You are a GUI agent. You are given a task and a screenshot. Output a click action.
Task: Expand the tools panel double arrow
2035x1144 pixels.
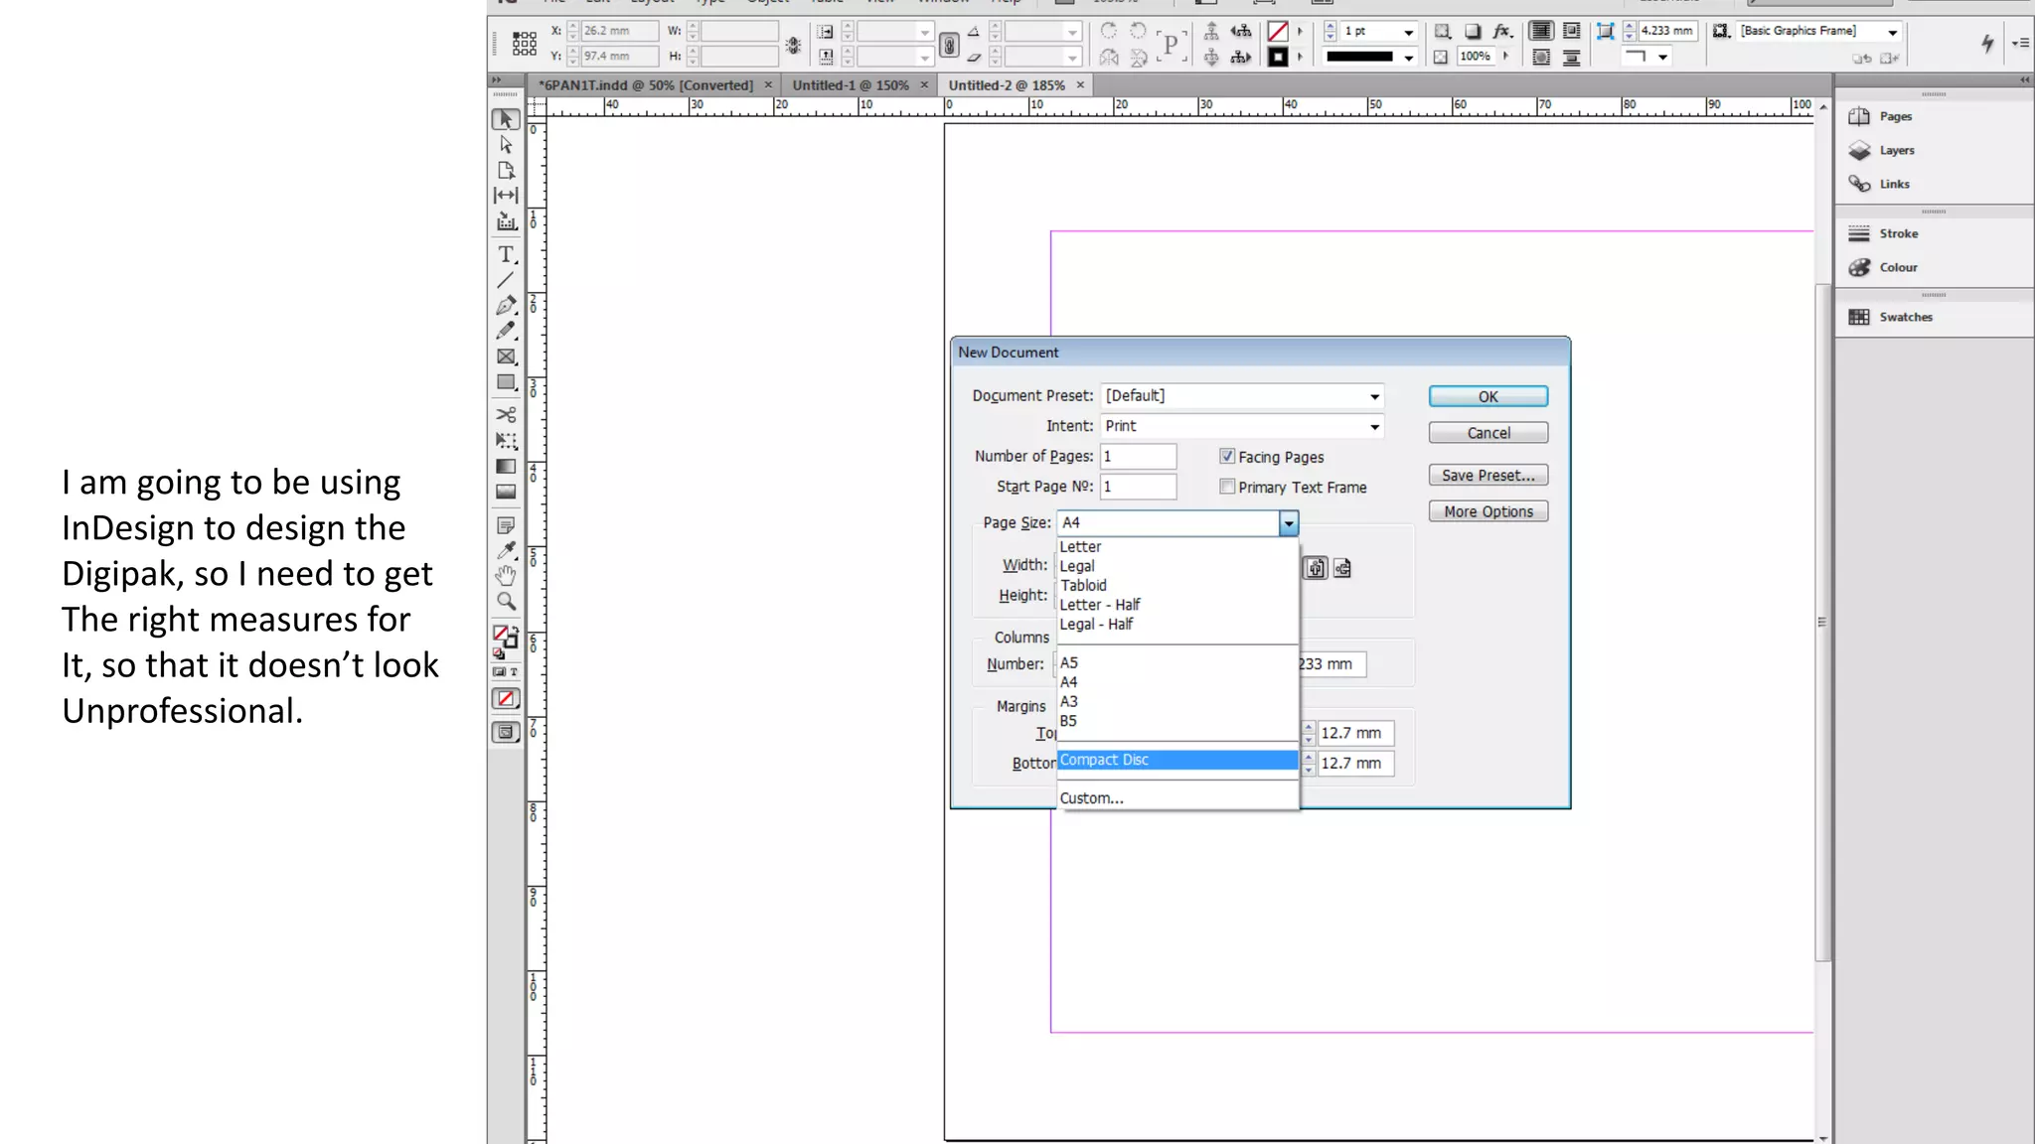coord(497,80)
